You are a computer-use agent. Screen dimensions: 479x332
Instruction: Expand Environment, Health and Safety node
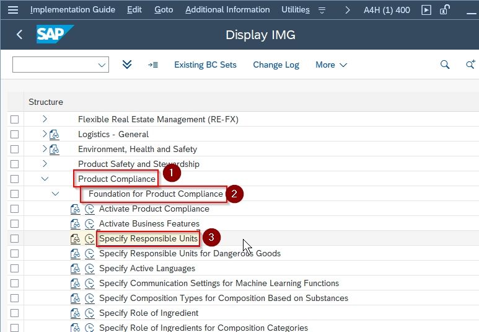[x=45, y=149]
